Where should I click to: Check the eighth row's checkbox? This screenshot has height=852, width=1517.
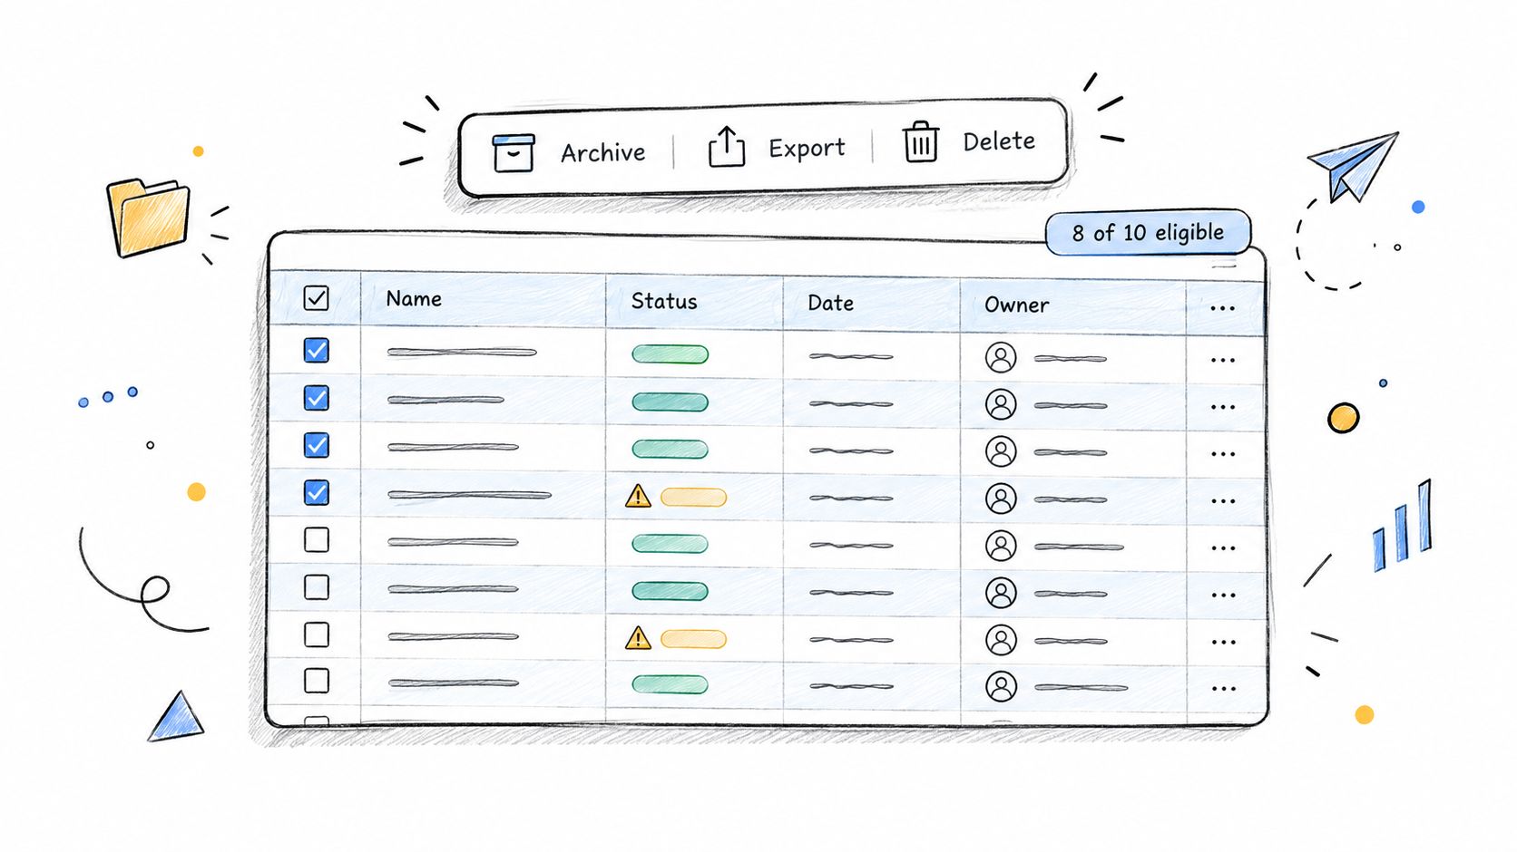point(316,681)
